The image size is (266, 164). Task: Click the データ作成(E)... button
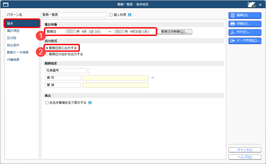[245, 41]
